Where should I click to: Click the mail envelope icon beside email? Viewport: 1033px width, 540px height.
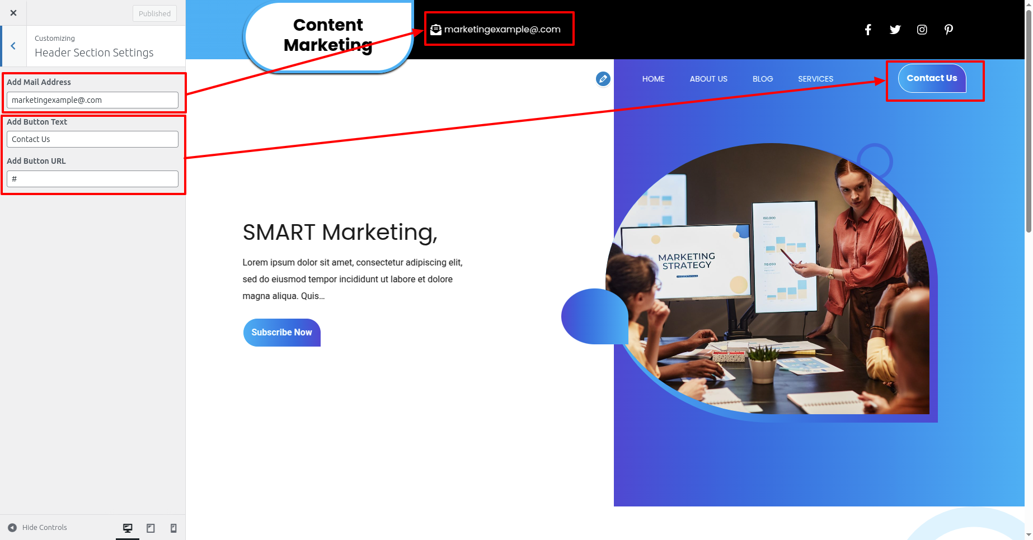click(x=436, y=30)
